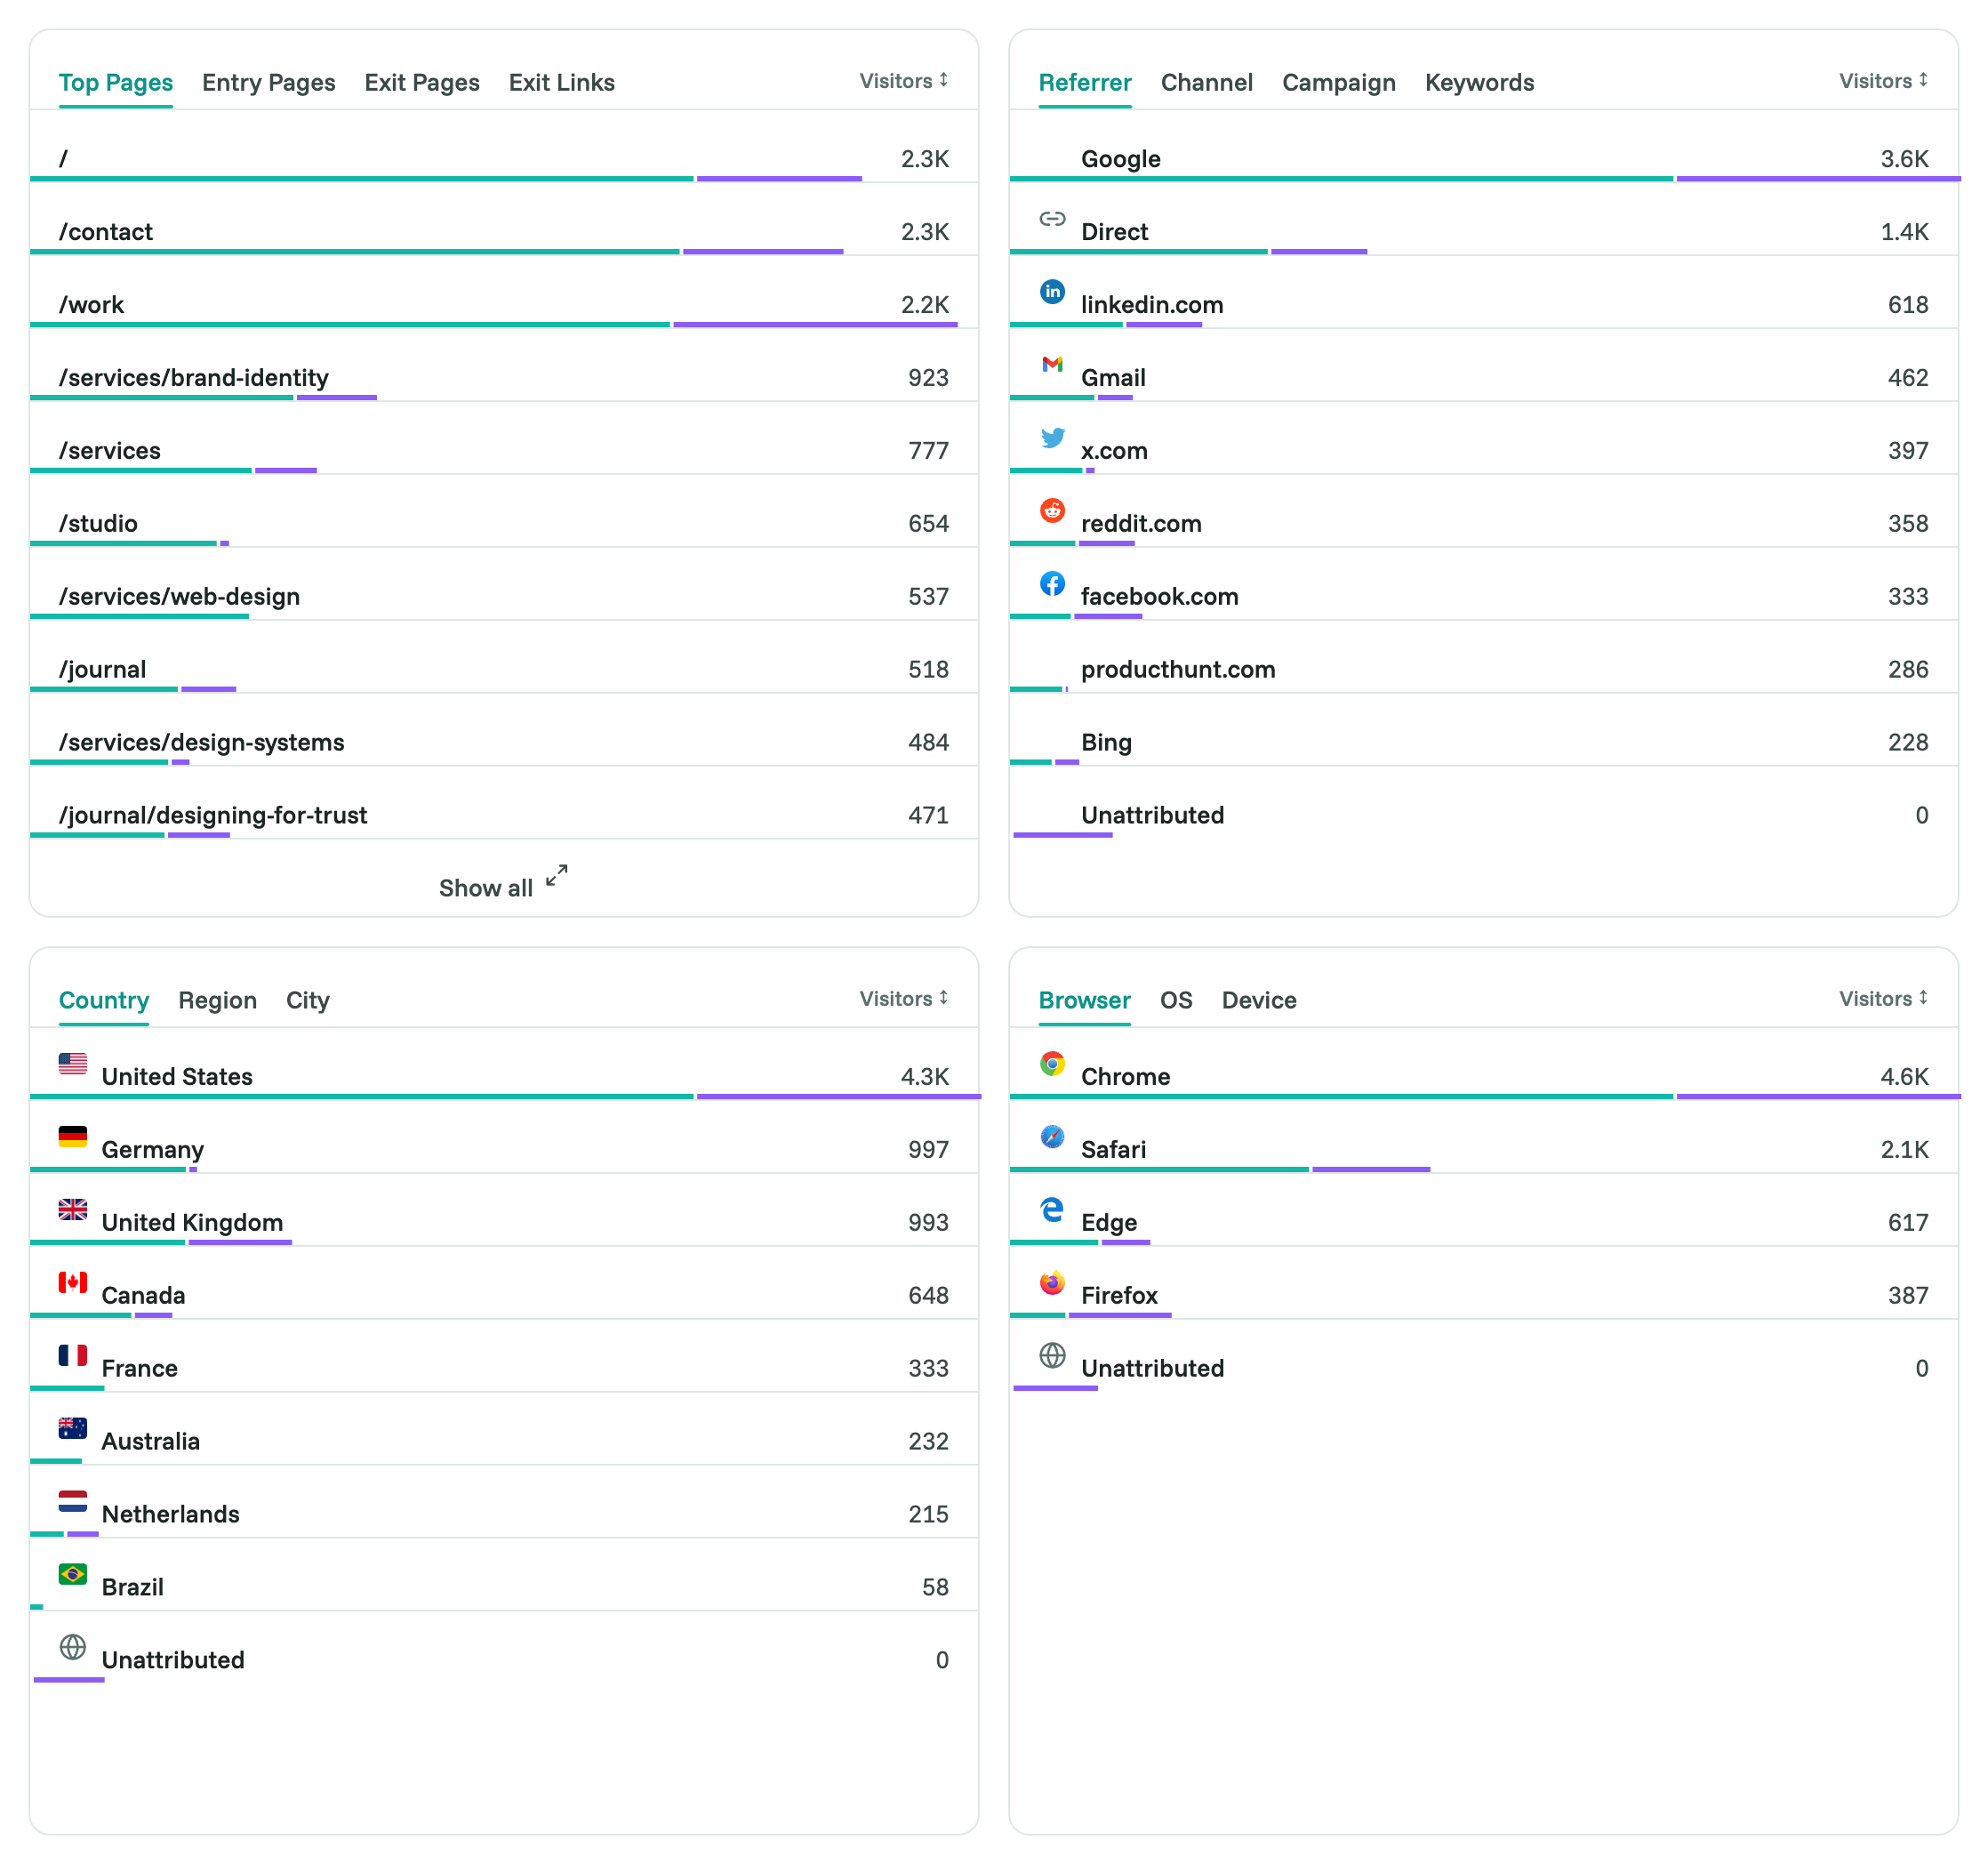Image resolution: width=1988 pixels, height=1864 pixels.
Task: Open the Device tab
Action: [1259, 1001]
